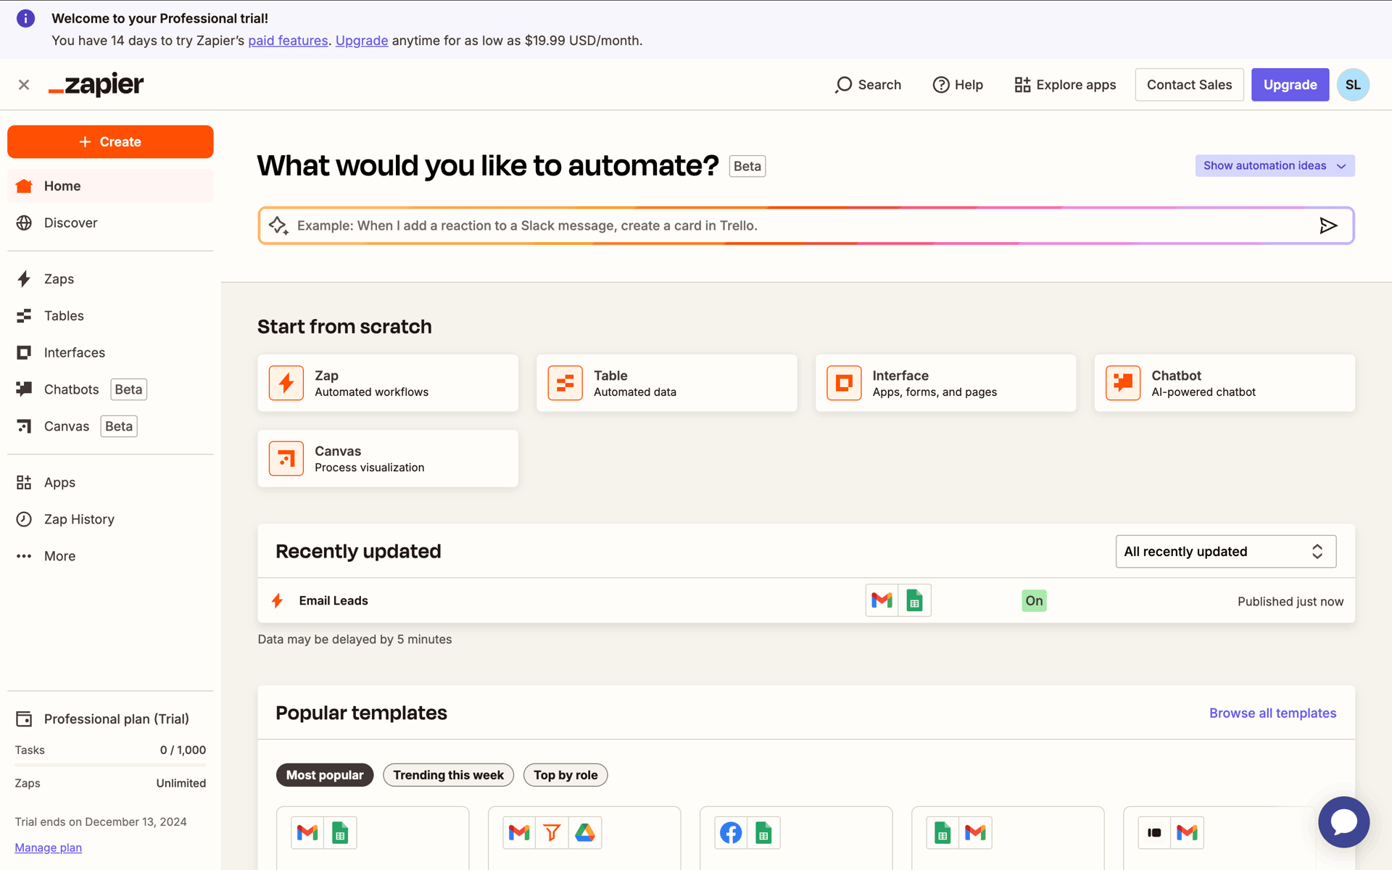Click Gmail icon in fifth template card

point(1187,832)
